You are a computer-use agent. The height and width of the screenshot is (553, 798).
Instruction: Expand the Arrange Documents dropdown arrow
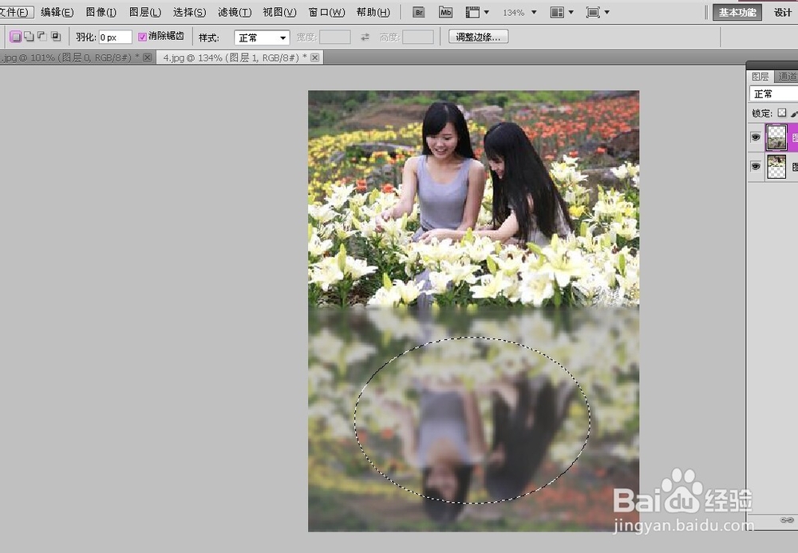(x=571, y=12)
